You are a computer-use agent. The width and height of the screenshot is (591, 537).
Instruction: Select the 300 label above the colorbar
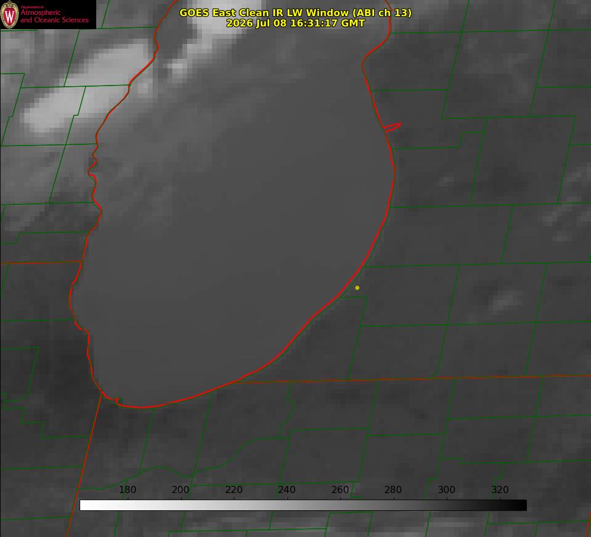pos(447,489)
